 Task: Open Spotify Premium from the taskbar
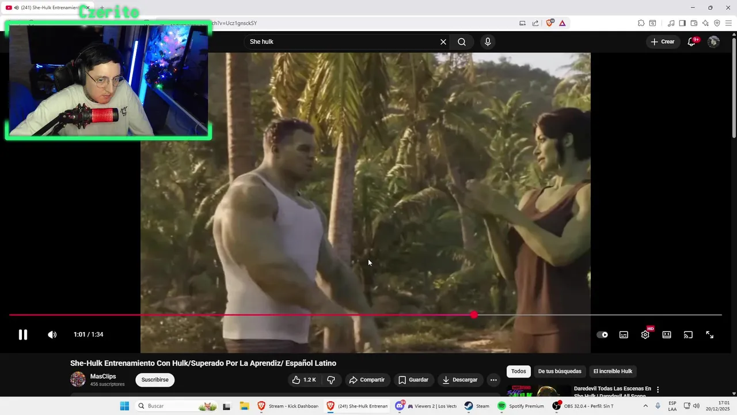[x=521, y=406]
